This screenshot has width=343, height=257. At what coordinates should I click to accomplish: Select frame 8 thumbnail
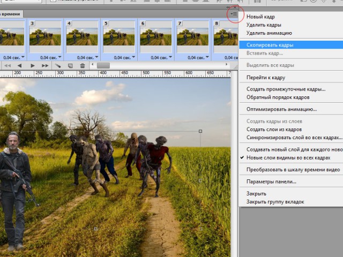pyautogui.click(x=226, y=36)
